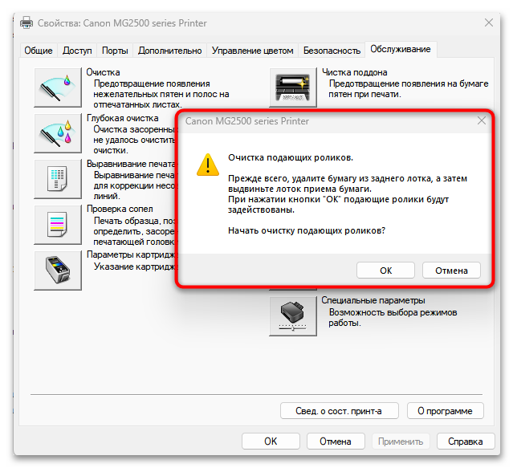Viewport: 513px width, 468px height.
Task: Click the Проверка сопел heading text
Action: (120, 209)
